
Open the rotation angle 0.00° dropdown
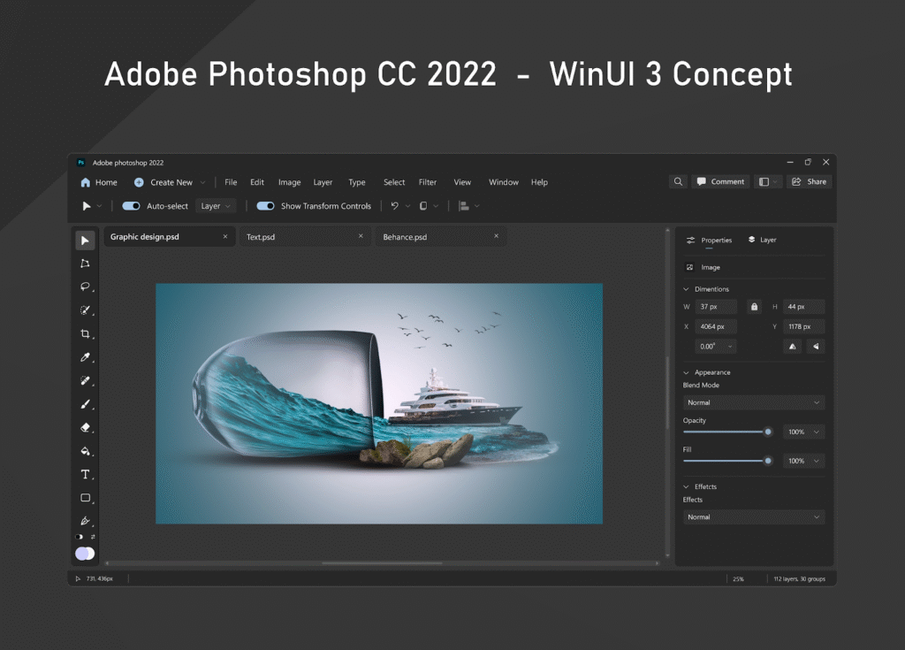pyautogui.click(x=716, y=347)
